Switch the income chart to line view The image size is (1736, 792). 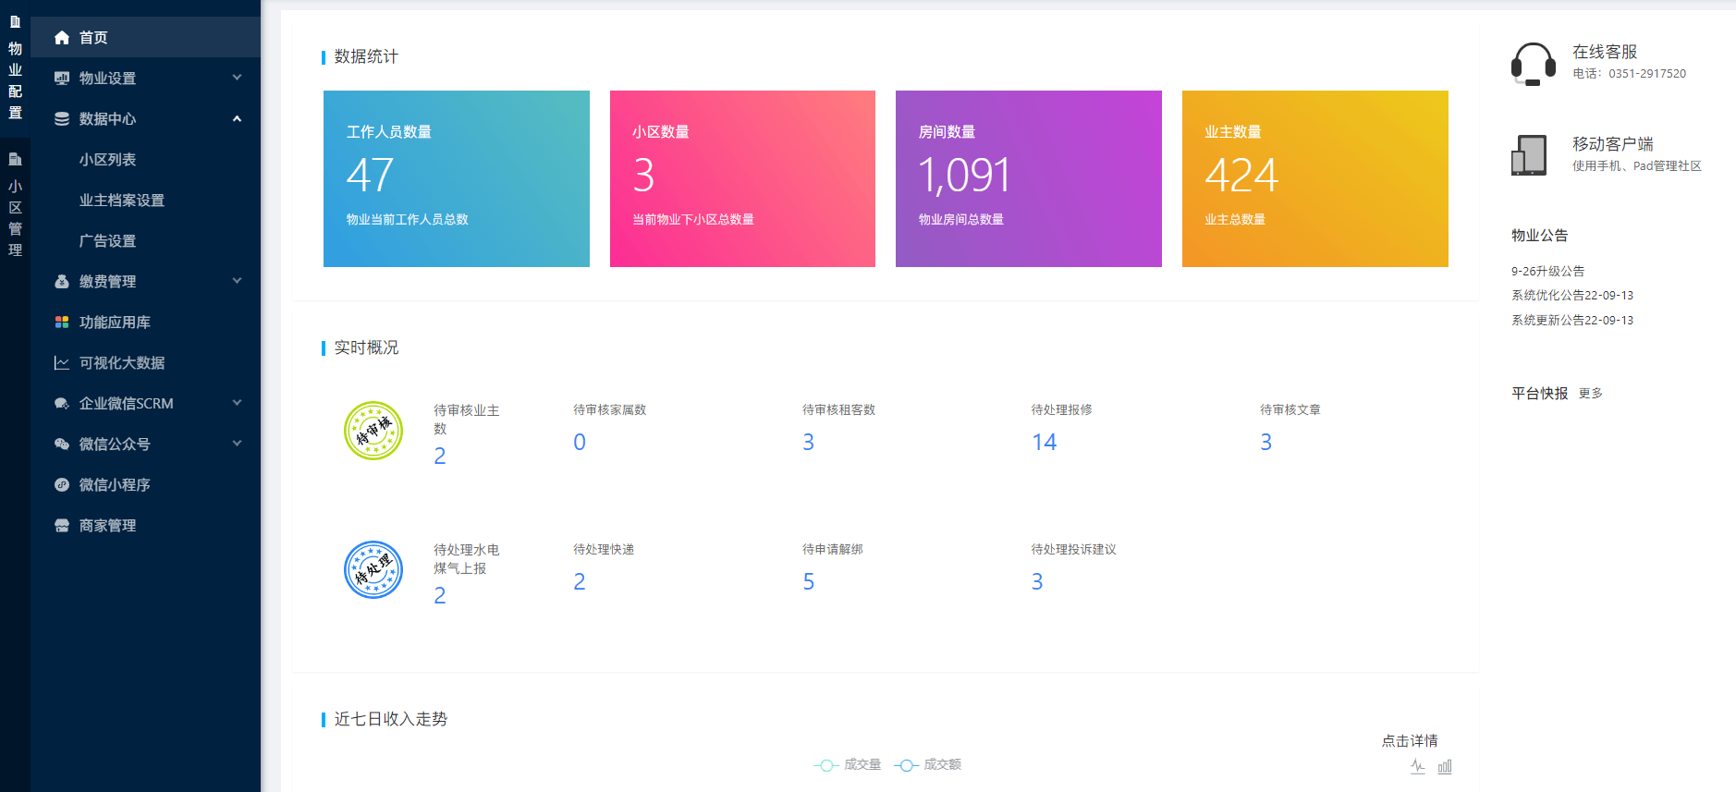(x=1418, y=766)
